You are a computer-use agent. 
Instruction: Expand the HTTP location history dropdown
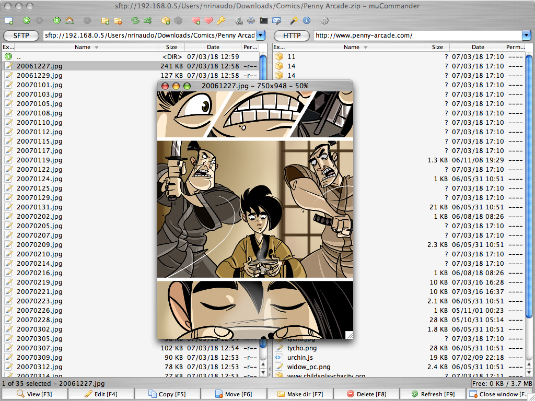tap(527, 35)
